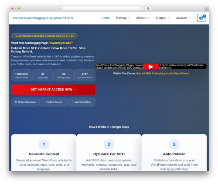
Task: Click the browser extension icon next to address bar
Action: [x=148, y=9]
